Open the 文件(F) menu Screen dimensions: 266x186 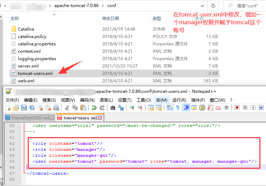(x=12, y=100)
